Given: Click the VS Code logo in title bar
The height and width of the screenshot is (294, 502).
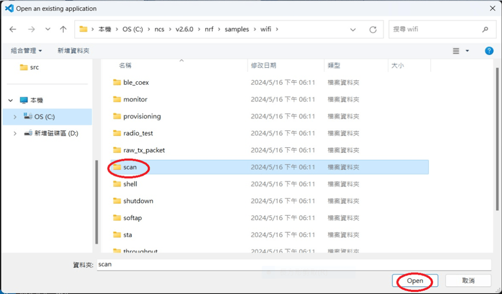Looking at the screenshot, I should 9,8.
